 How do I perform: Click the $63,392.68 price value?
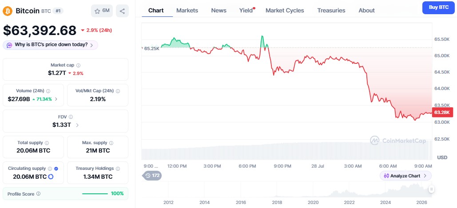point(40,30)
